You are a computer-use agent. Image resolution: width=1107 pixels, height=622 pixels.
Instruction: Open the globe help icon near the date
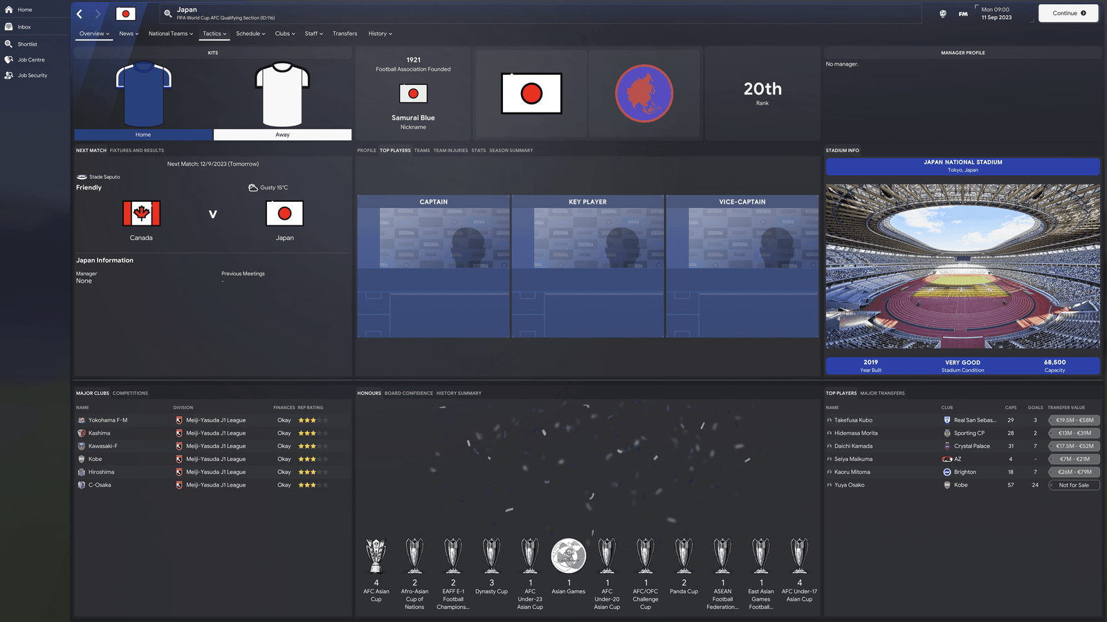point(942,14)
